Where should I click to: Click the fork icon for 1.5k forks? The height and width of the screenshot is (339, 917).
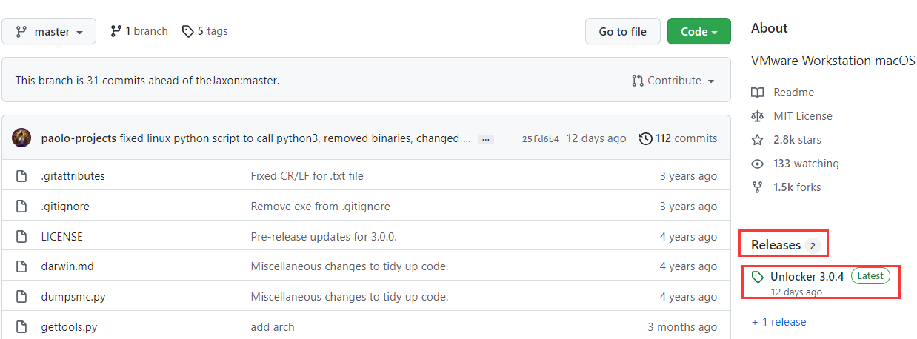[x=757, y=187]
